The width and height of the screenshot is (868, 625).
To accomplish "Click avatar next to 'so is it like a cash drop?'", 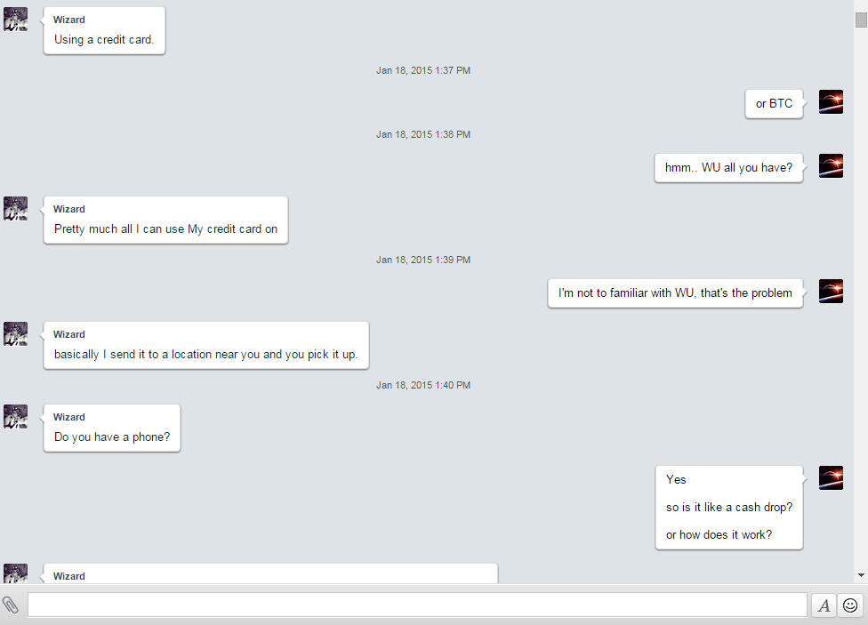I will 831,477.
